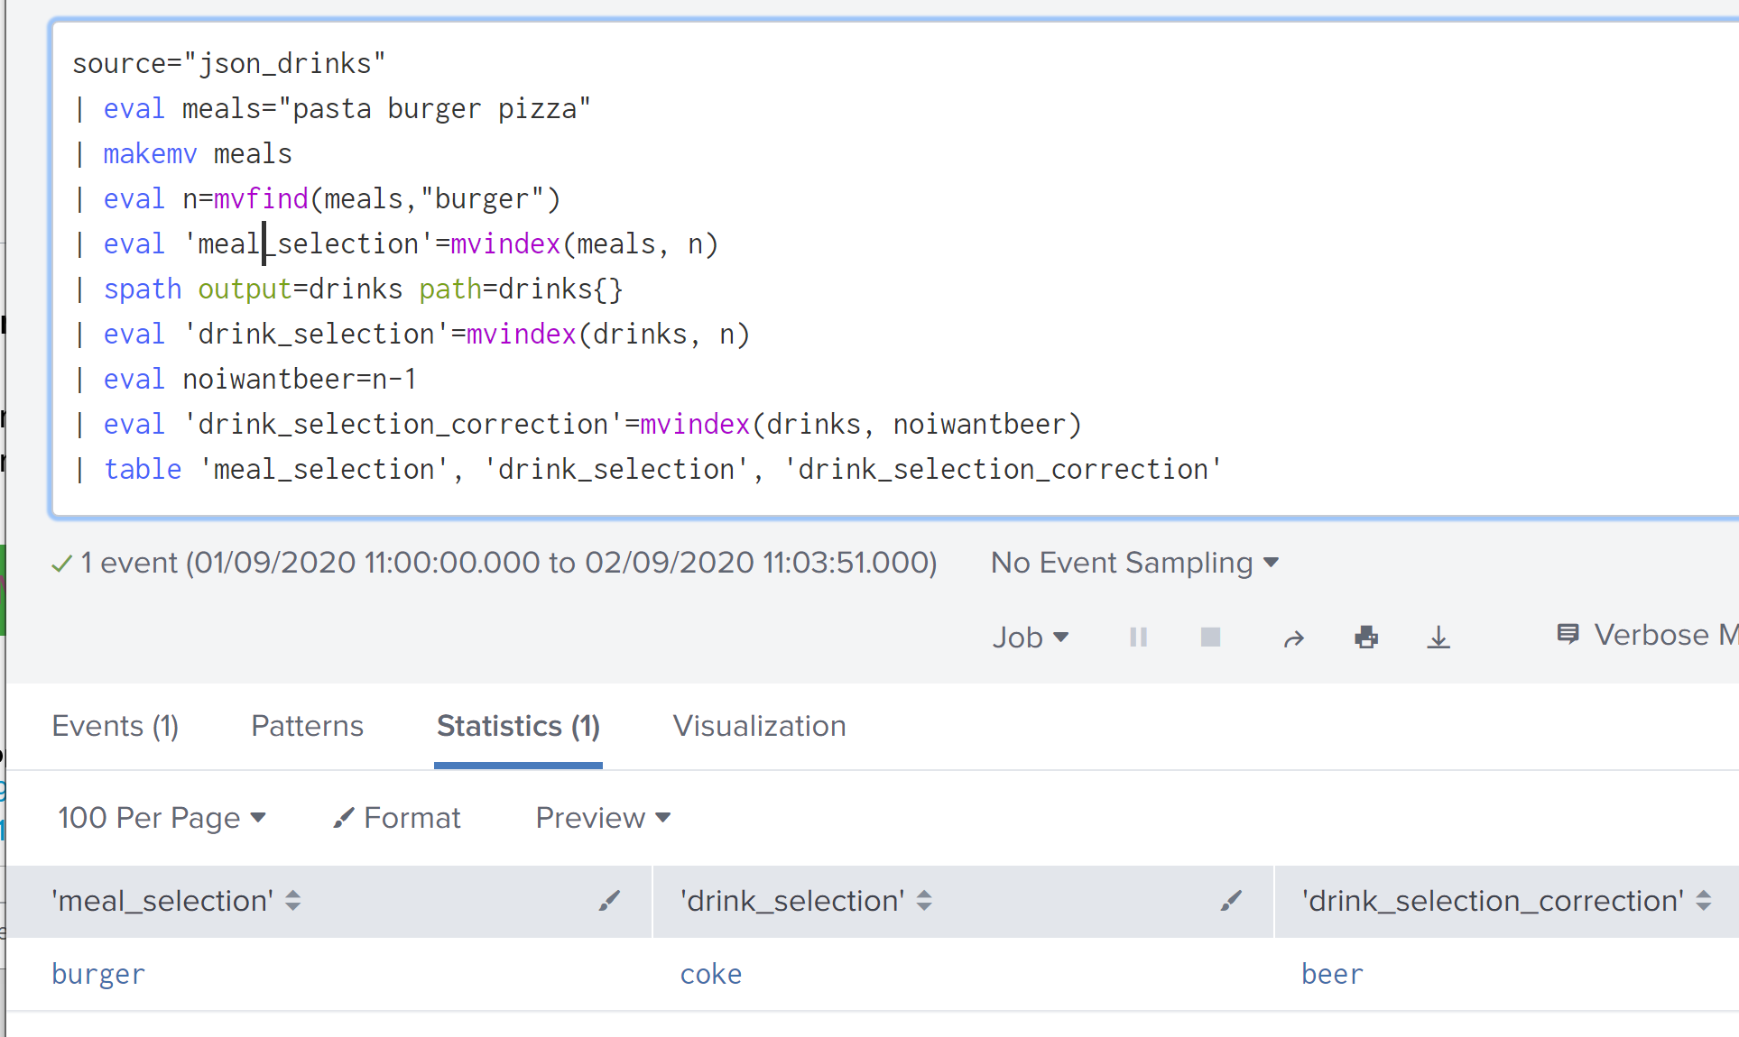The width and height of the screenshot is (1739, 1037).
Task: Click the meal_selection edit pencil icon
Action: click(609, 901)
